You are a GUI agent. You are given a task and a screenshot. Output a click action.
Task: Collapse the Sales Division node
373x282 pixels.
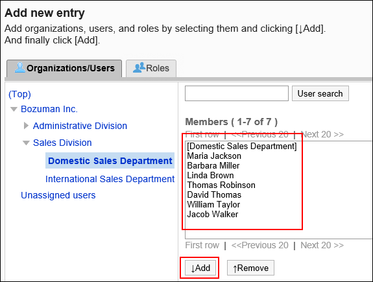click(26, 143)
